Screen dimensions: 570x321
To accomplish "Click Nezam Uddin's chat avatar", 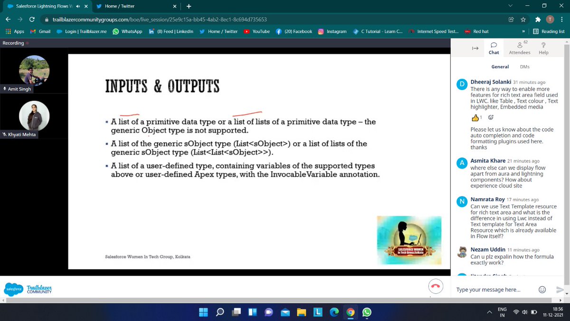I will pyautogui.click(x=462, y=253).
